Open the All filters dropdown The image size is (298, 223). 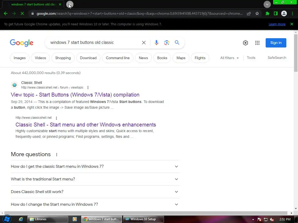(x=229, y=58)
